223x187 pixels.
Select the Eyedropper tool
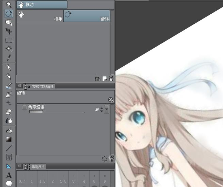[9, 58]
